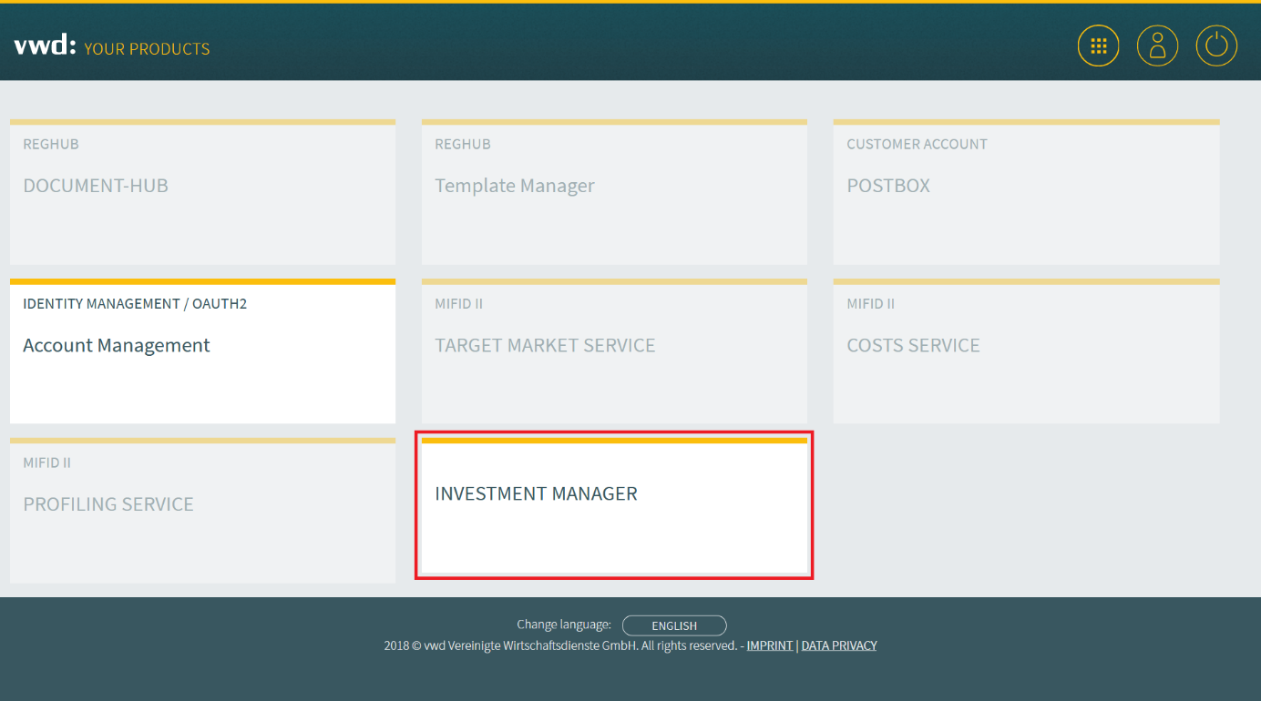
Task: Open TARGET MARKET SERVICE tile
Action: pos(613,352)
